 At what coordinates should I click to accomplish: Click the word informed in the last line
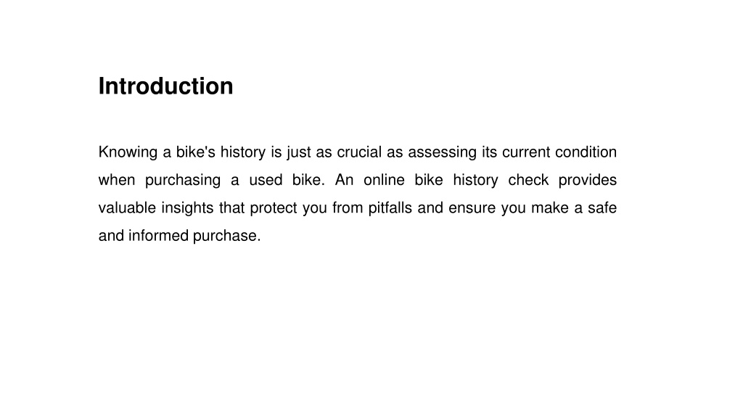158,236
